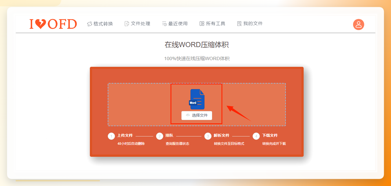
Task: Click the 下载文件 step label
Action: coord(270,135)
